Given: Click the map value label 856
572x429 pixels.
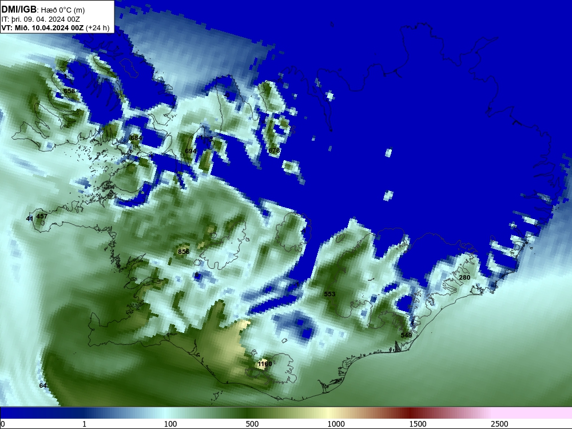Looking at the screenshot, I should (184, 252).
